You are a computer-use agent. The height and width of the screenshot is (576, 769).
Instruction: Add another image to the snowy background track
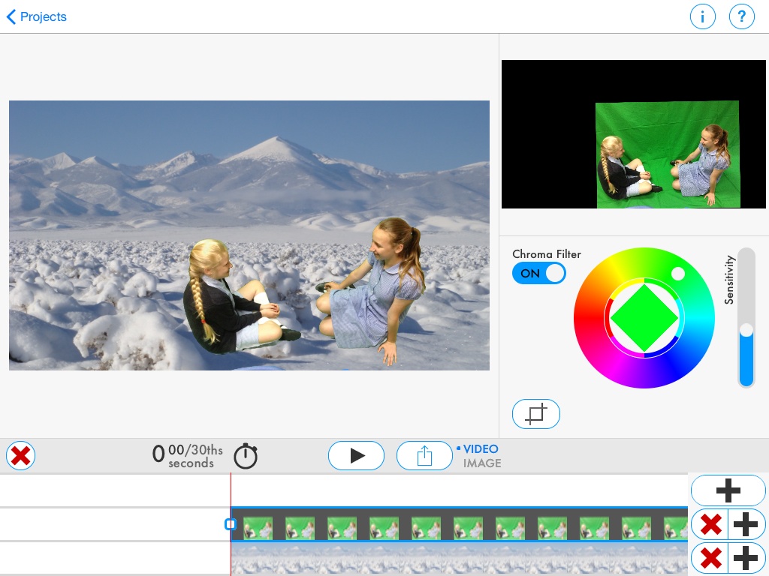pos(746,558)
